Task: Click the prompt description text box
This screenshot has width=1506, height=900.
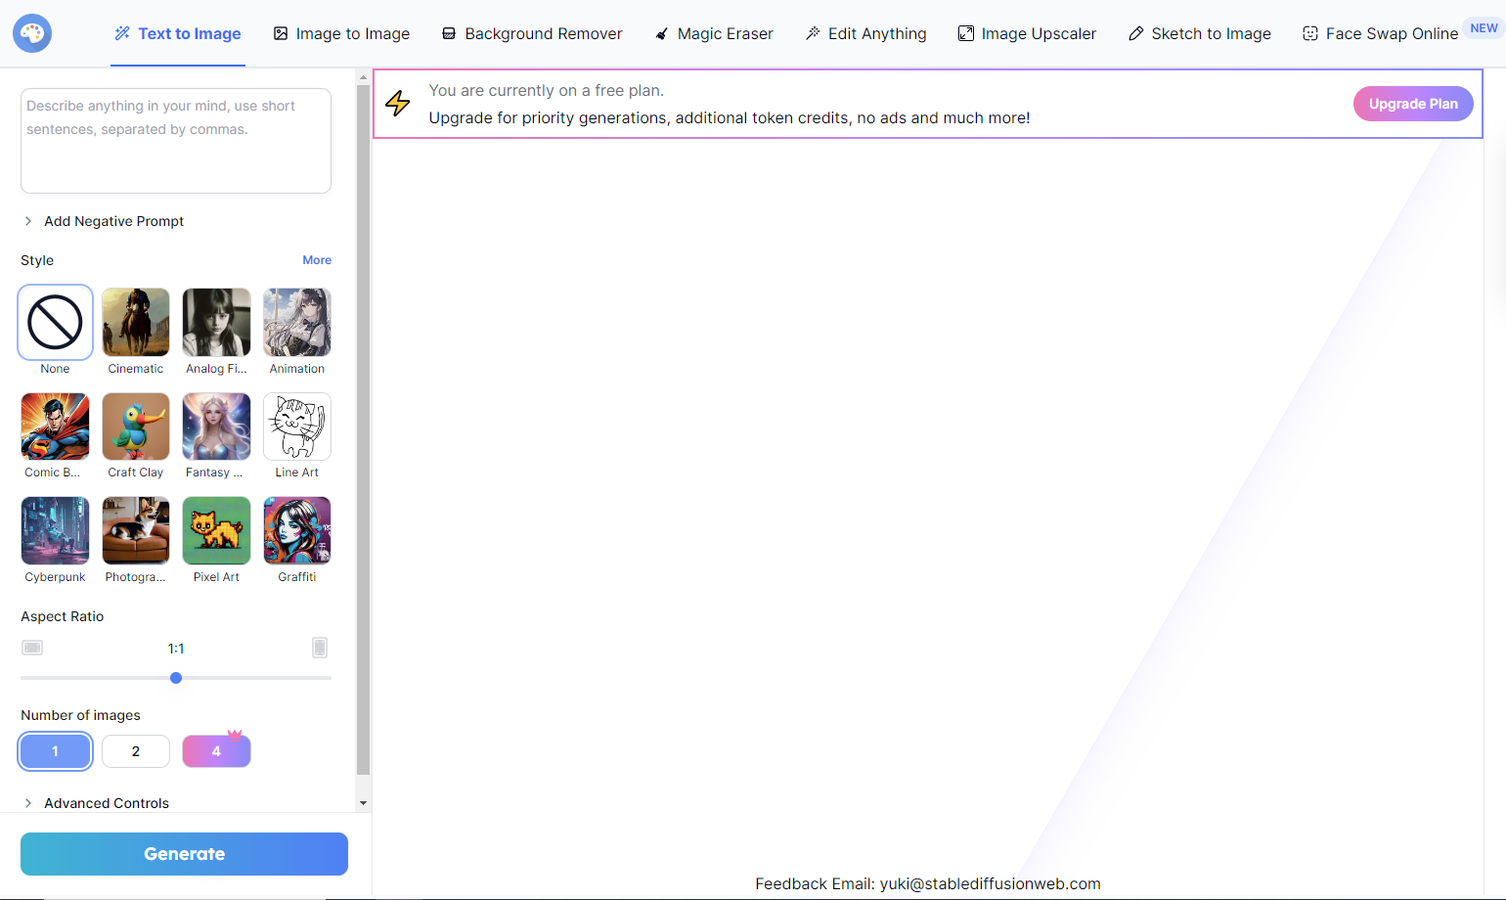Action: tap(176, 141)
